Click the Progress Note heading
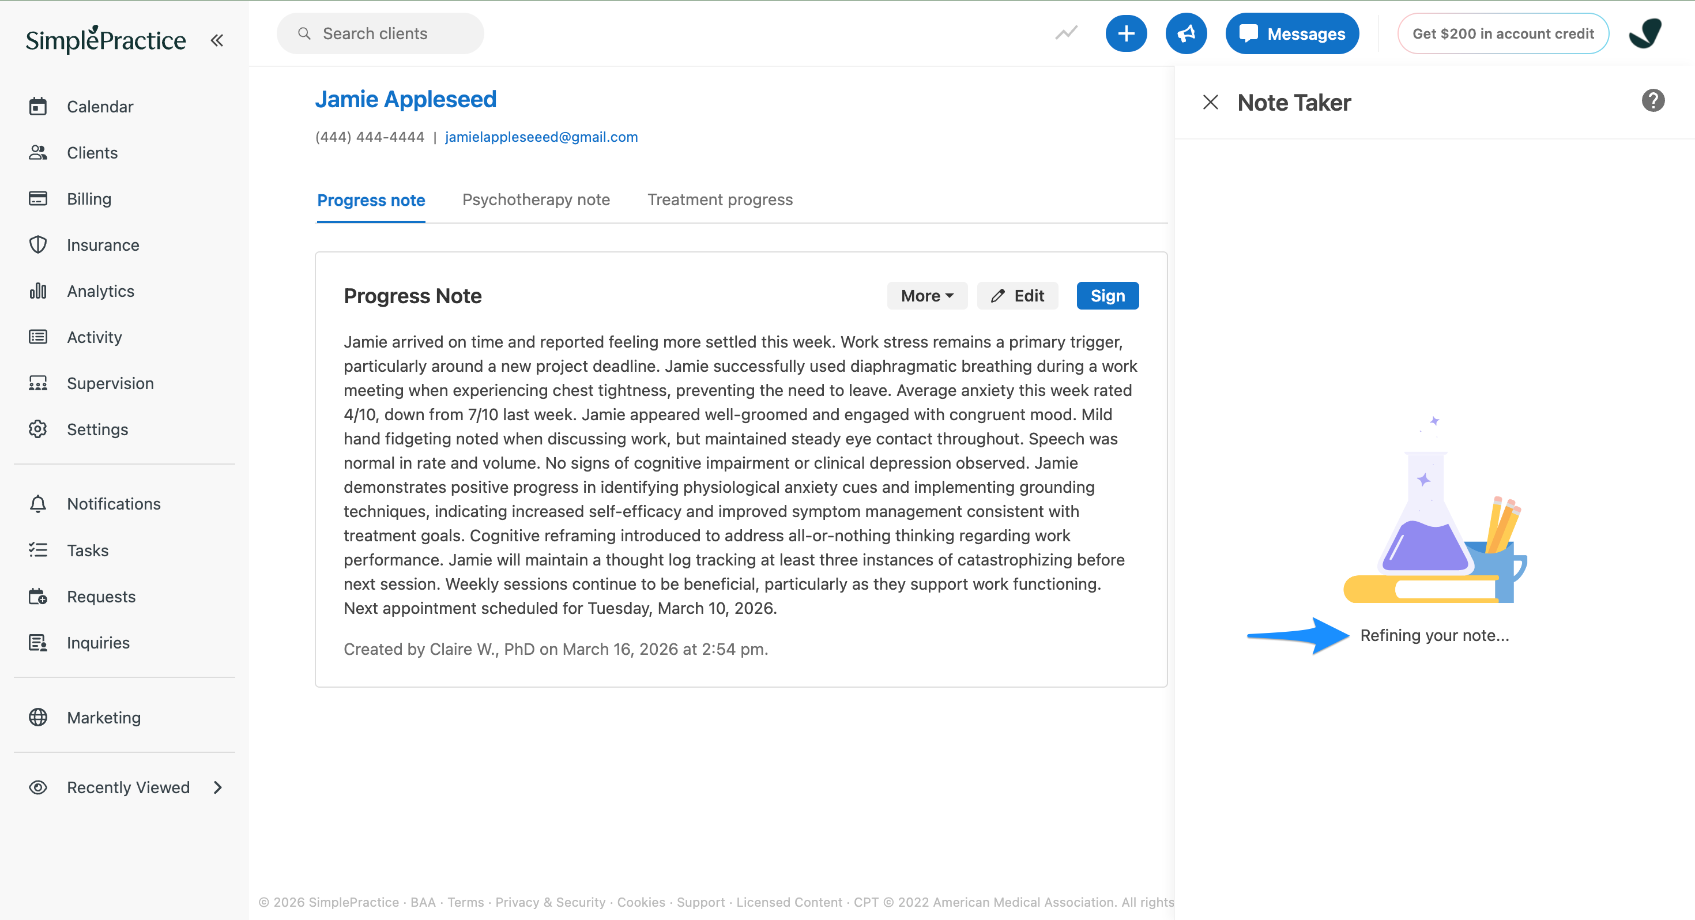Image resolution: width=1695 pixels, height=920 pixels. click(413, 296)
